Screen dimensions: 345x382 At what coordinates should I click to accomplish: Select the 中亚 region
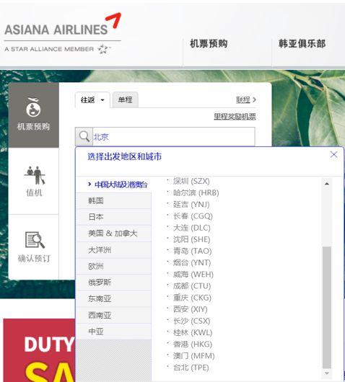click(x=114, y=332)
